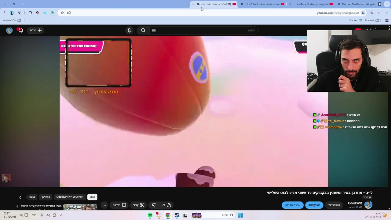Reload the page
The width and height of the screenshot is (391, 220).
tap(372, 13)
